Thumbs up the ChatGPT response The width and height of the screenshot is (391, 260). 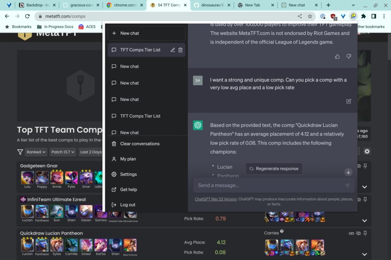337,57
